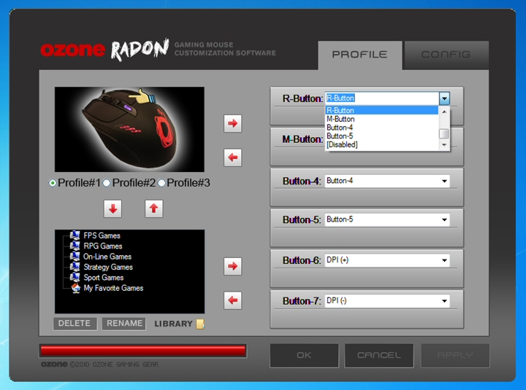Click the mouse preview image

pyautogui.click(x=129, y=129)
